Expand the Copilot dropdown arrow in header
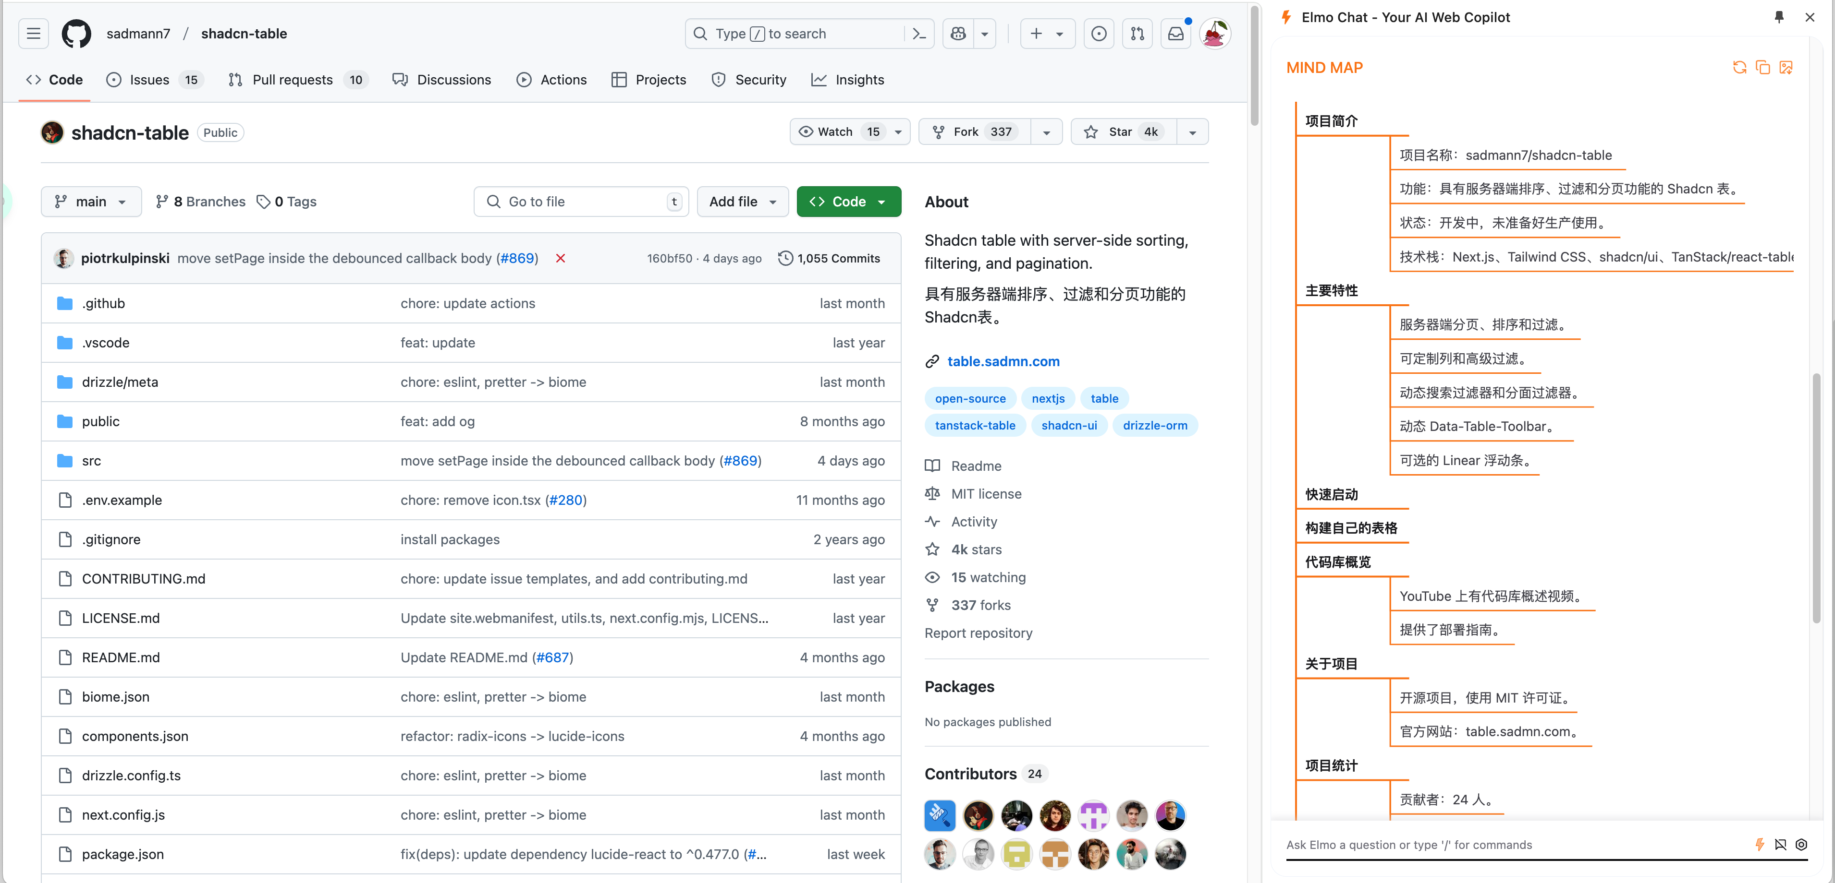 point(984,34)
